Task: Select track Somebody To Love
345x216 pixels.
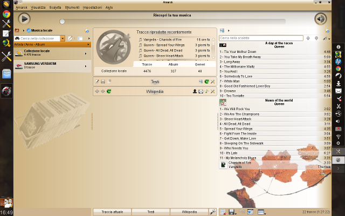Action: coord(275,77)
